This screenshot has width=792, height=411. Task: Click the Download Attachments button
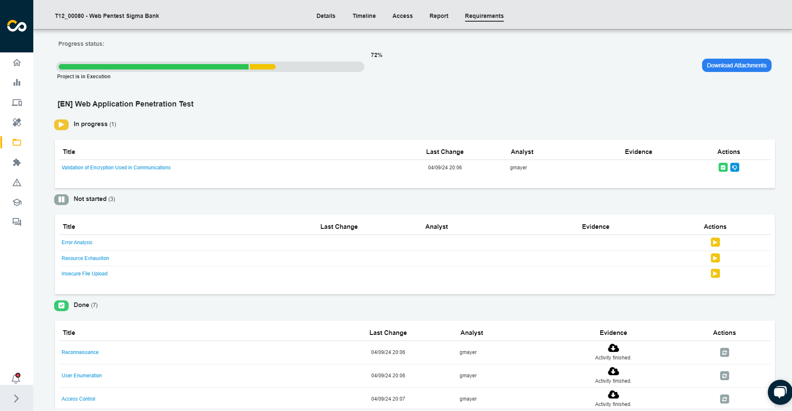pyautogui.click(x=737, y=65)
